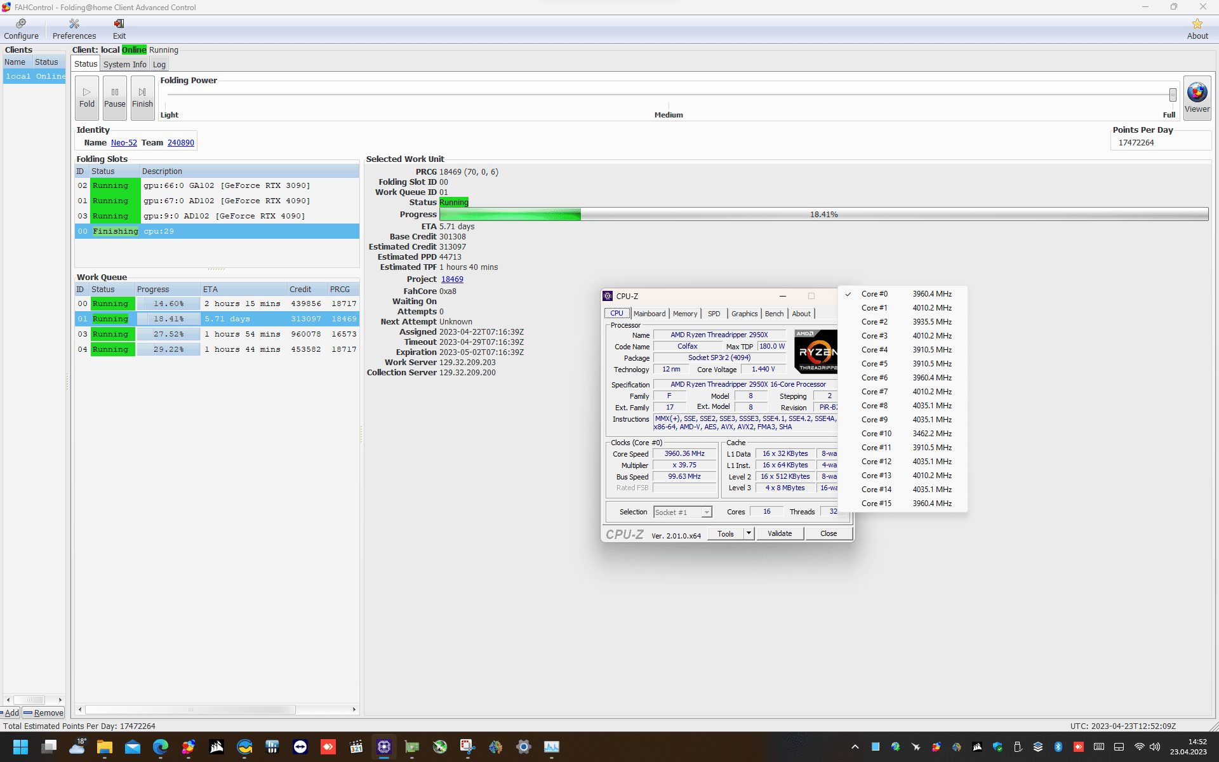Open the Graphics tab in CPU-Z

[744, 314]
